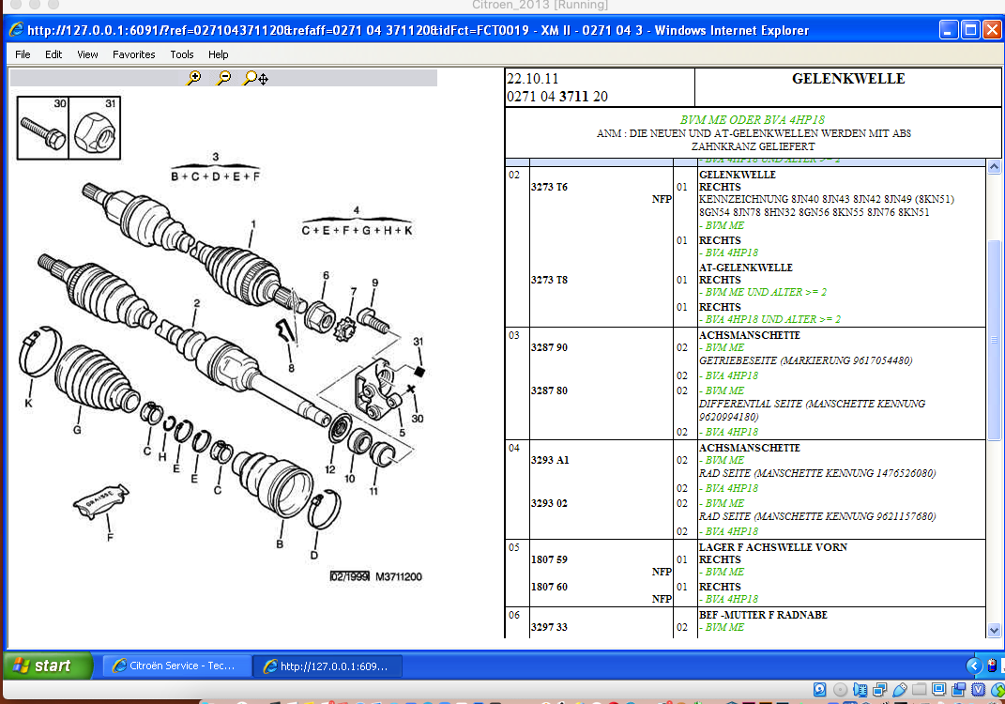Click the VirtualBox hard disk activity icon

pos(820,690)
